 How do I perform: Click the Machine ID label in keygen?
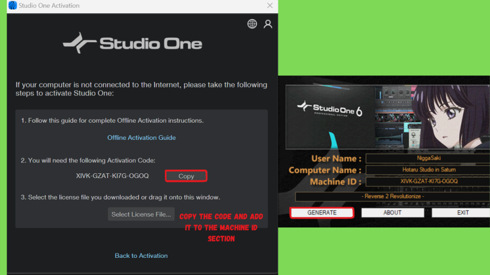pyautogui.click(x=335, y=181)
